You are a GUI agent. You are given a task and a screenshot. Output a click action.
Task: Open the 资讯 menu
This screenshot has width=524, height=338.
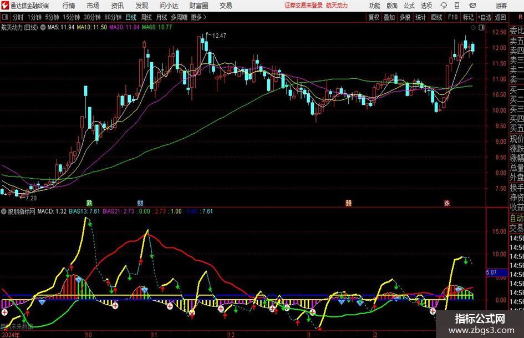coord(118,6)
